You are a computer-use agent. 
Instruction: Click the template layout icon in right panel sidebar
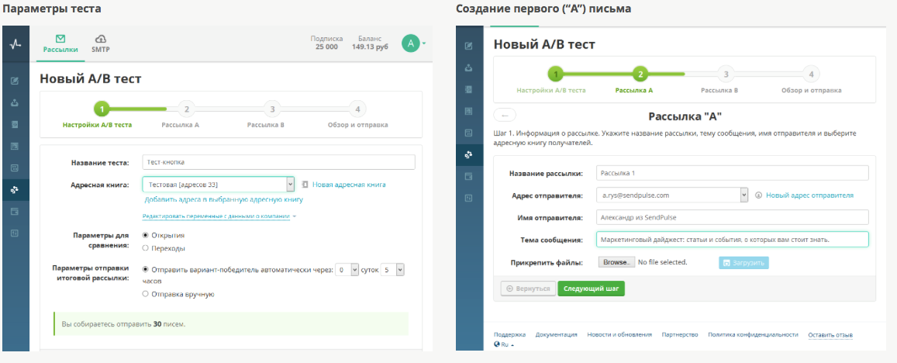(468, 111)
